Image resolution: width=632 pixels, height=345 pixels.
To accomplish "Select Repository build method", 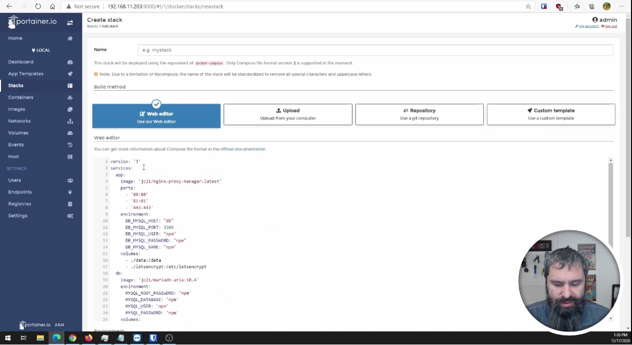I will (419, 114).
